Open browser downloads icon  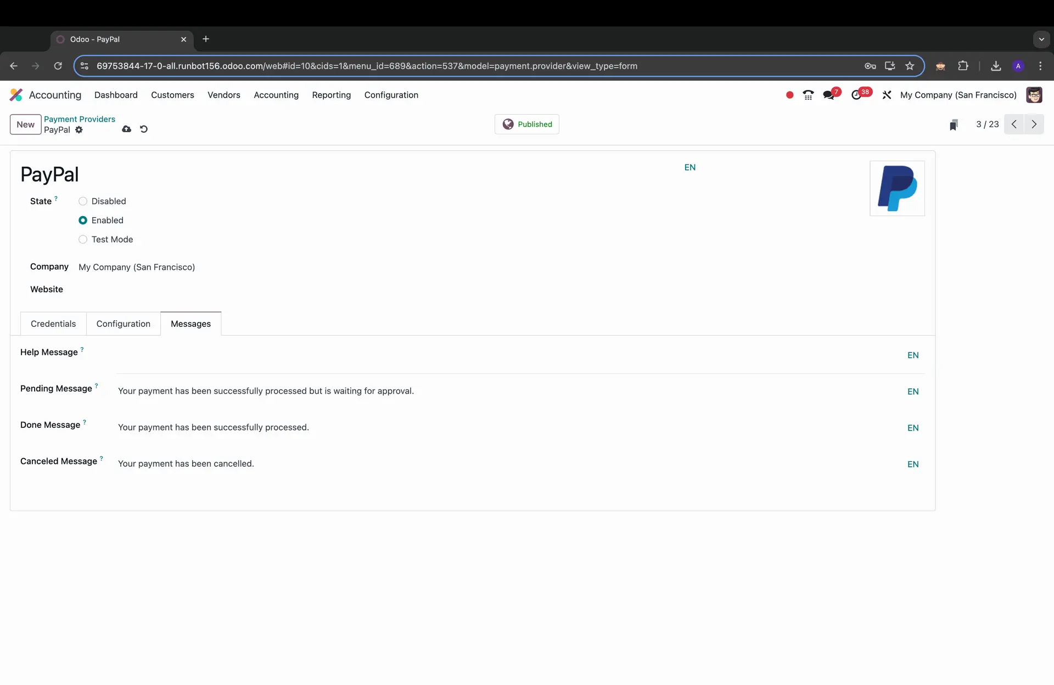click(x=996, y=66)
